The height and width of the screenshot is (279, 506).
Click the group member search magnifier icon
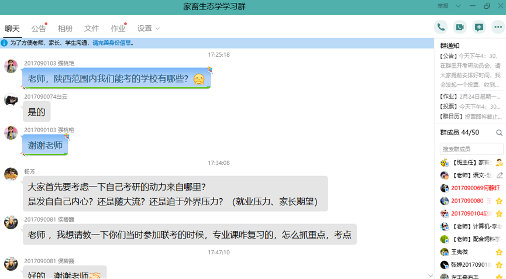coord(499,133)
